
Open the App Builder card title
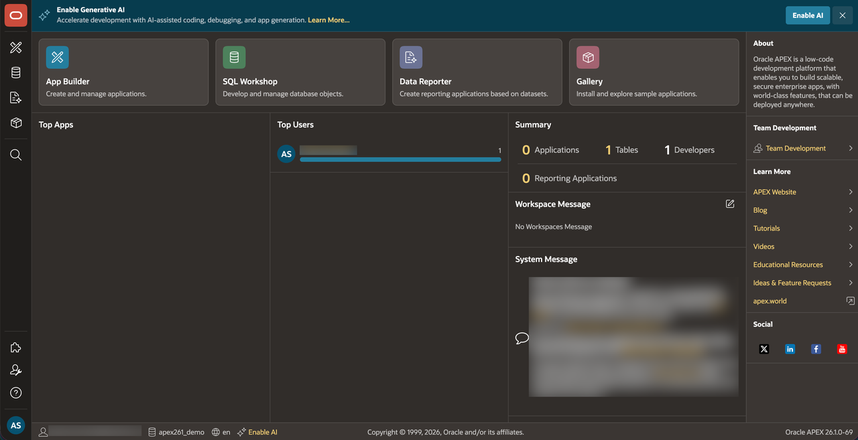[68, 81]
